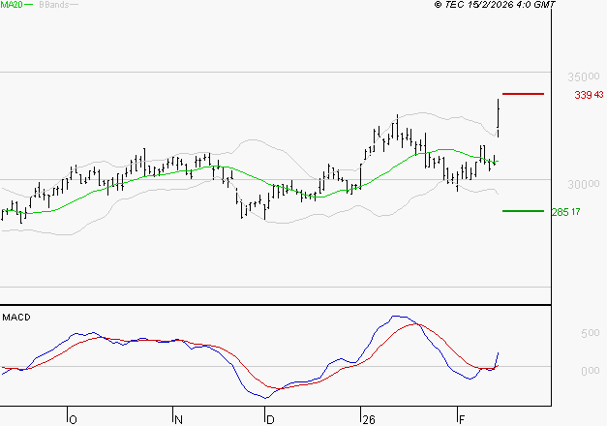This screenshot has width=607, height=426.
Task: Click the D month marker on time axis
Action: coord(270,419)
